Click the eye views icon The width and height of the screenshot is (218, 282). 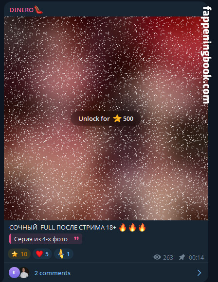pyautogui.click(x=157, y=257)
